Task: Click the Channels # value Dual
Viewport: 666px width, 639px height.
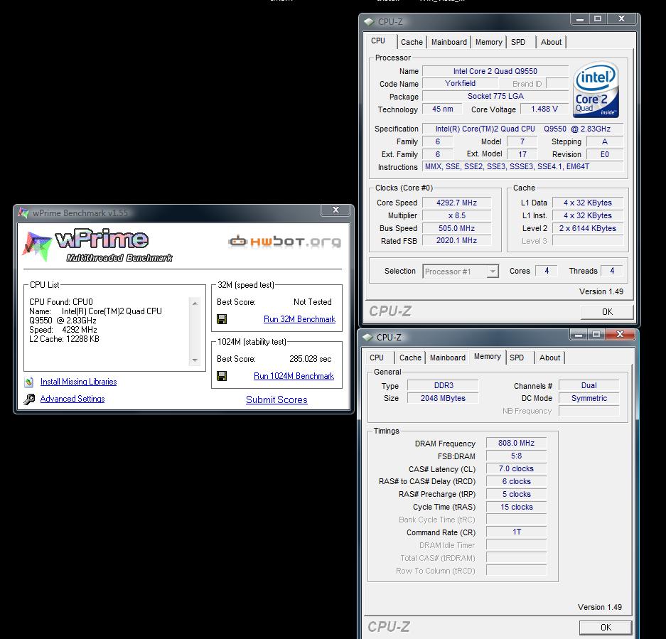Action: click(589, 385)
